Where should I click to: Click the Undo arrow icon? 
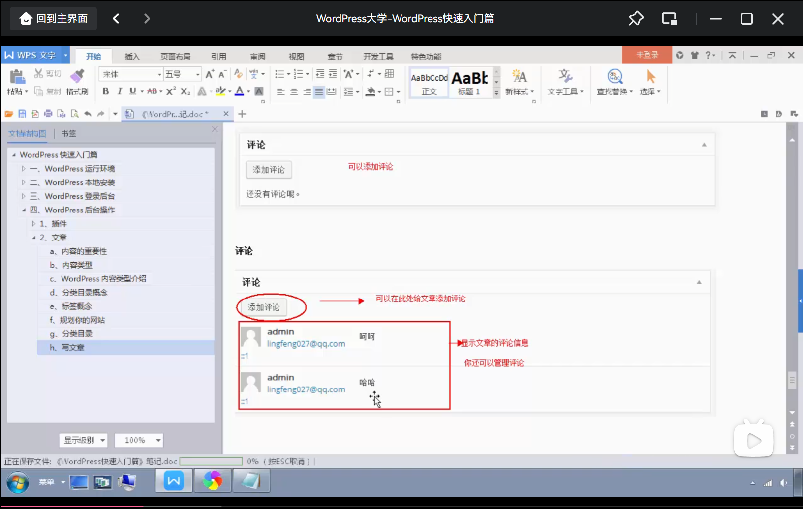point(88,114)
